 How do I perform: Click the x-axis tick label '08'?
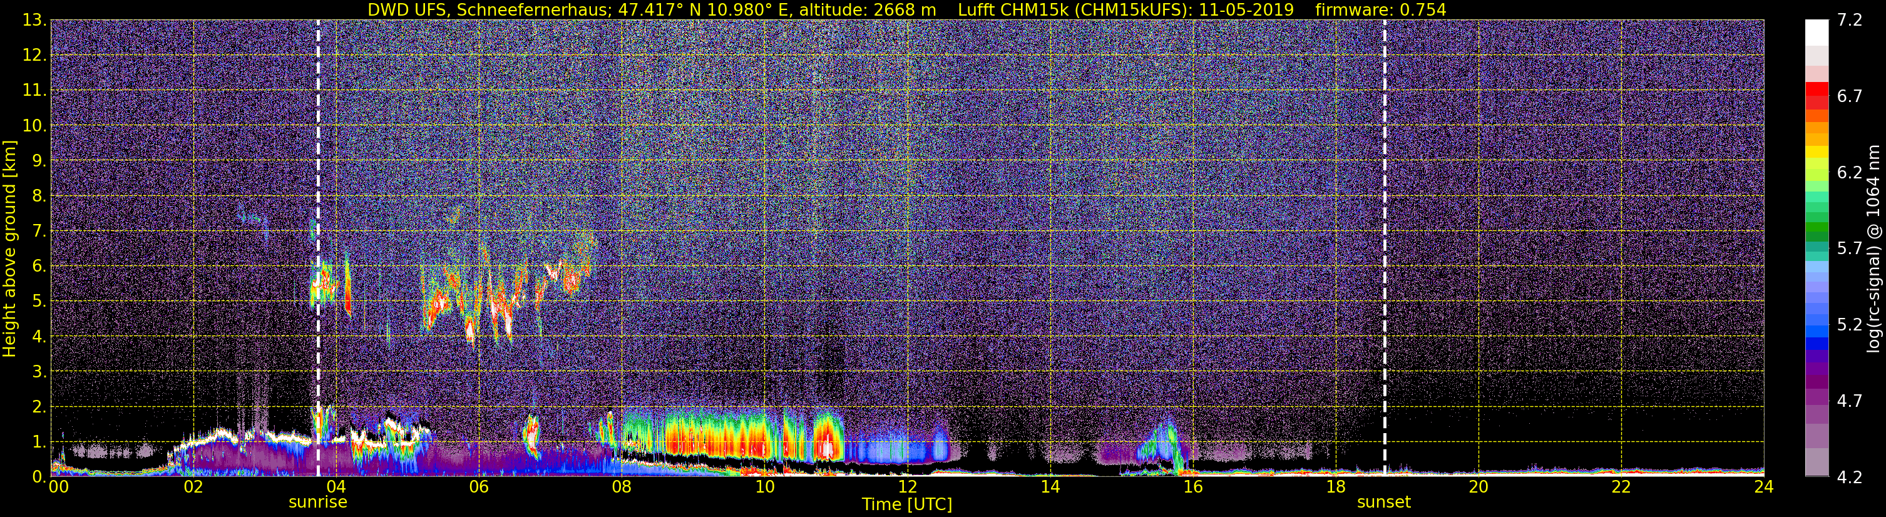(622, 487)
